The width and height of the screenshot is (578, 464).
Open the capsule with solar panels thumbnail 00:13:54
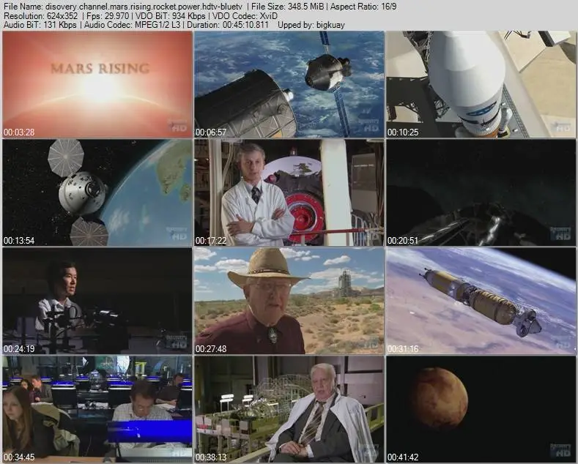(x=97, y=192)
